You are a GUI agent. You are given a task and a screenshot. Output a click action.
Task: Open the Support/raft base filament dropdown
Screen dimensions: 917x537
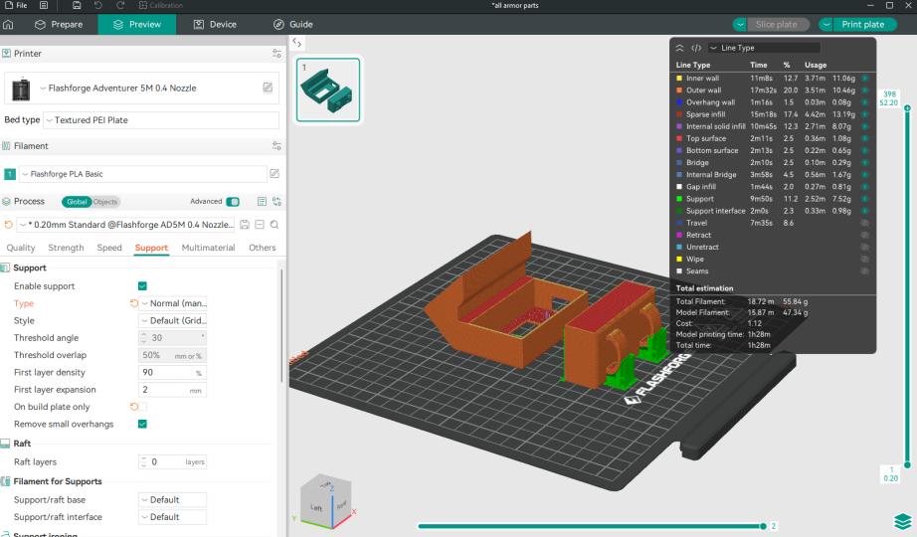(173, 499)
